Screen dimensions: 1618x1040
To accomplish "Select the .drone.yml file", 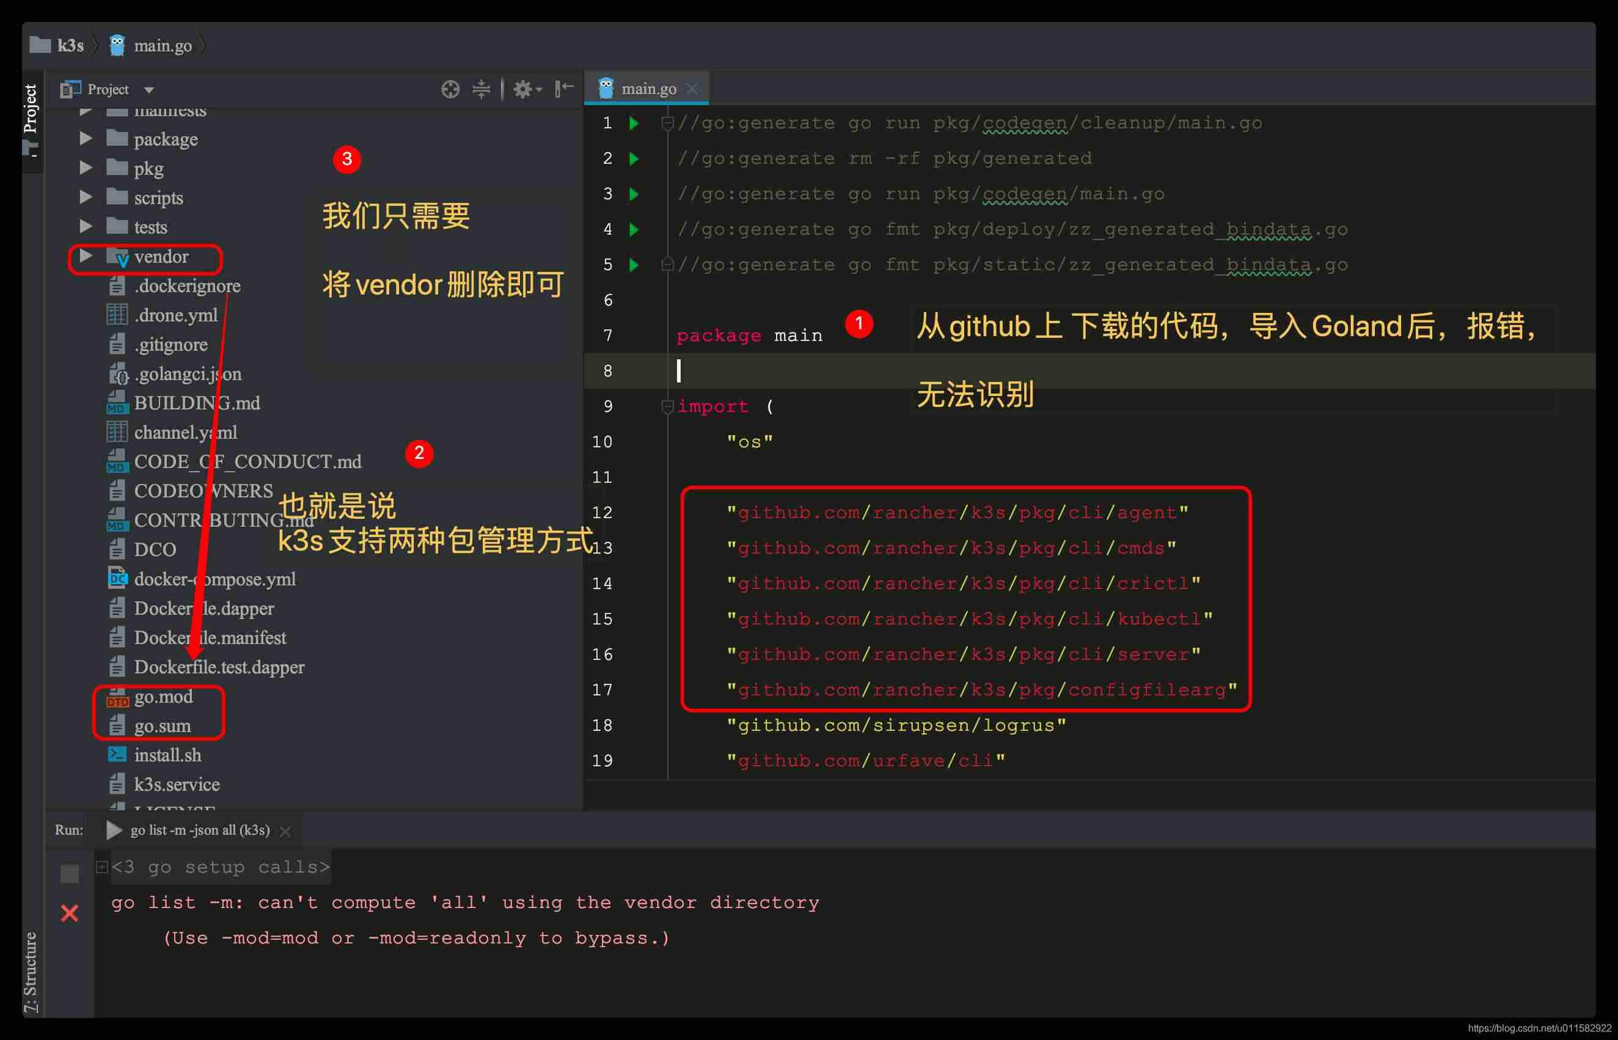I will click(175, 315).
